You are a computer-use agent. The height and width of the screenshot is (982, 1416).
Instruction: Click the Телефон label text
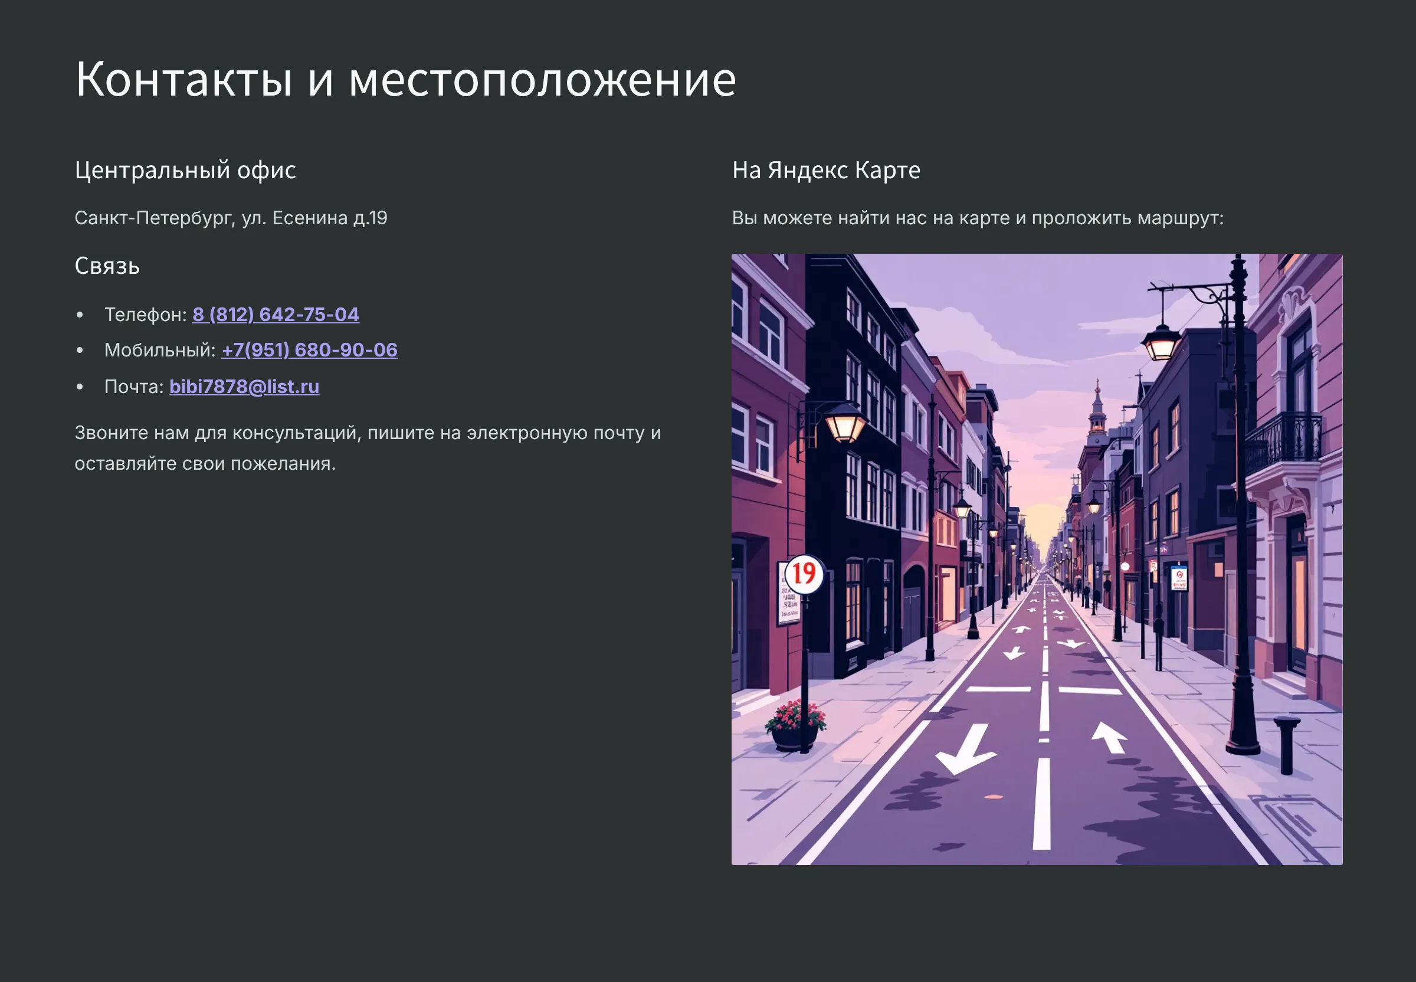tap(143, 315)
